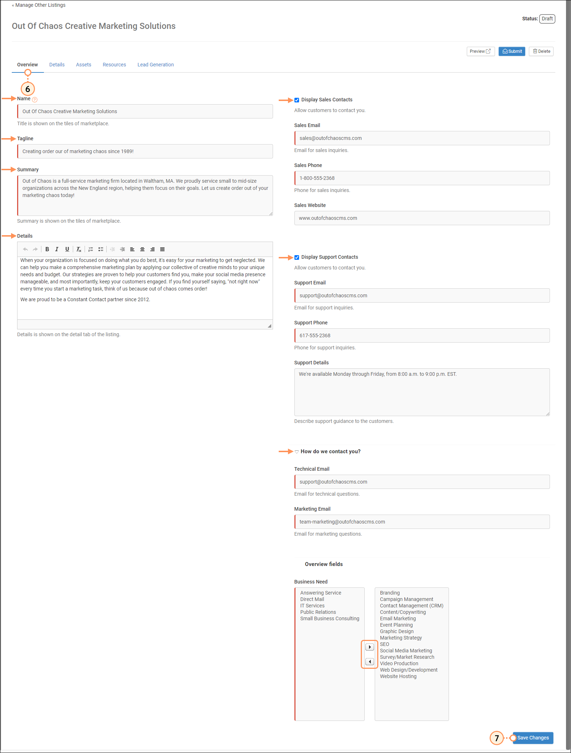571x753 pixels.
Task: Click the Draft status badge
Action: point(547,19)
